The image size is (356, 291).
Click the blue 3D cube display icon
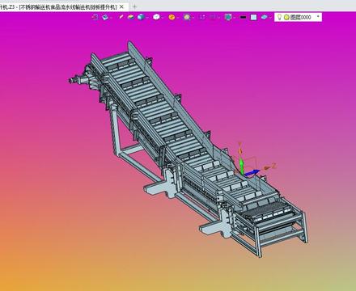coord(141,17)
